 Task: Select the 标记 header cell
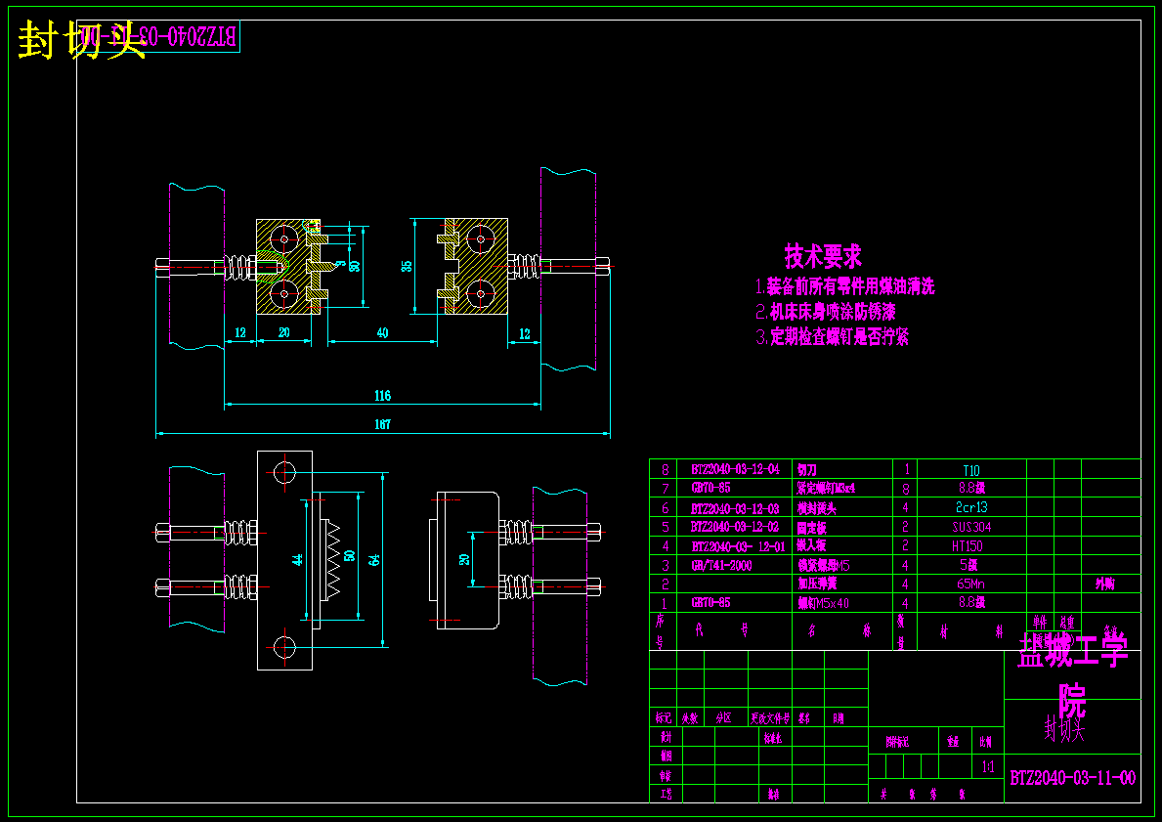(664, 718)
